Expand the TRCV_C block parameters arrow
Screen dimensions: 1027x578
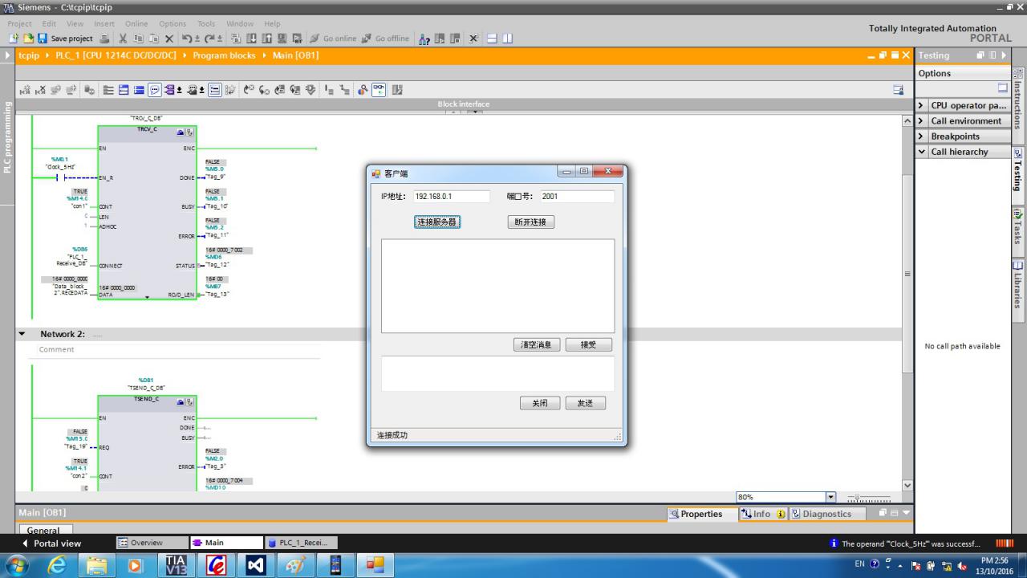pyautogui.click(x=147, y=297)
